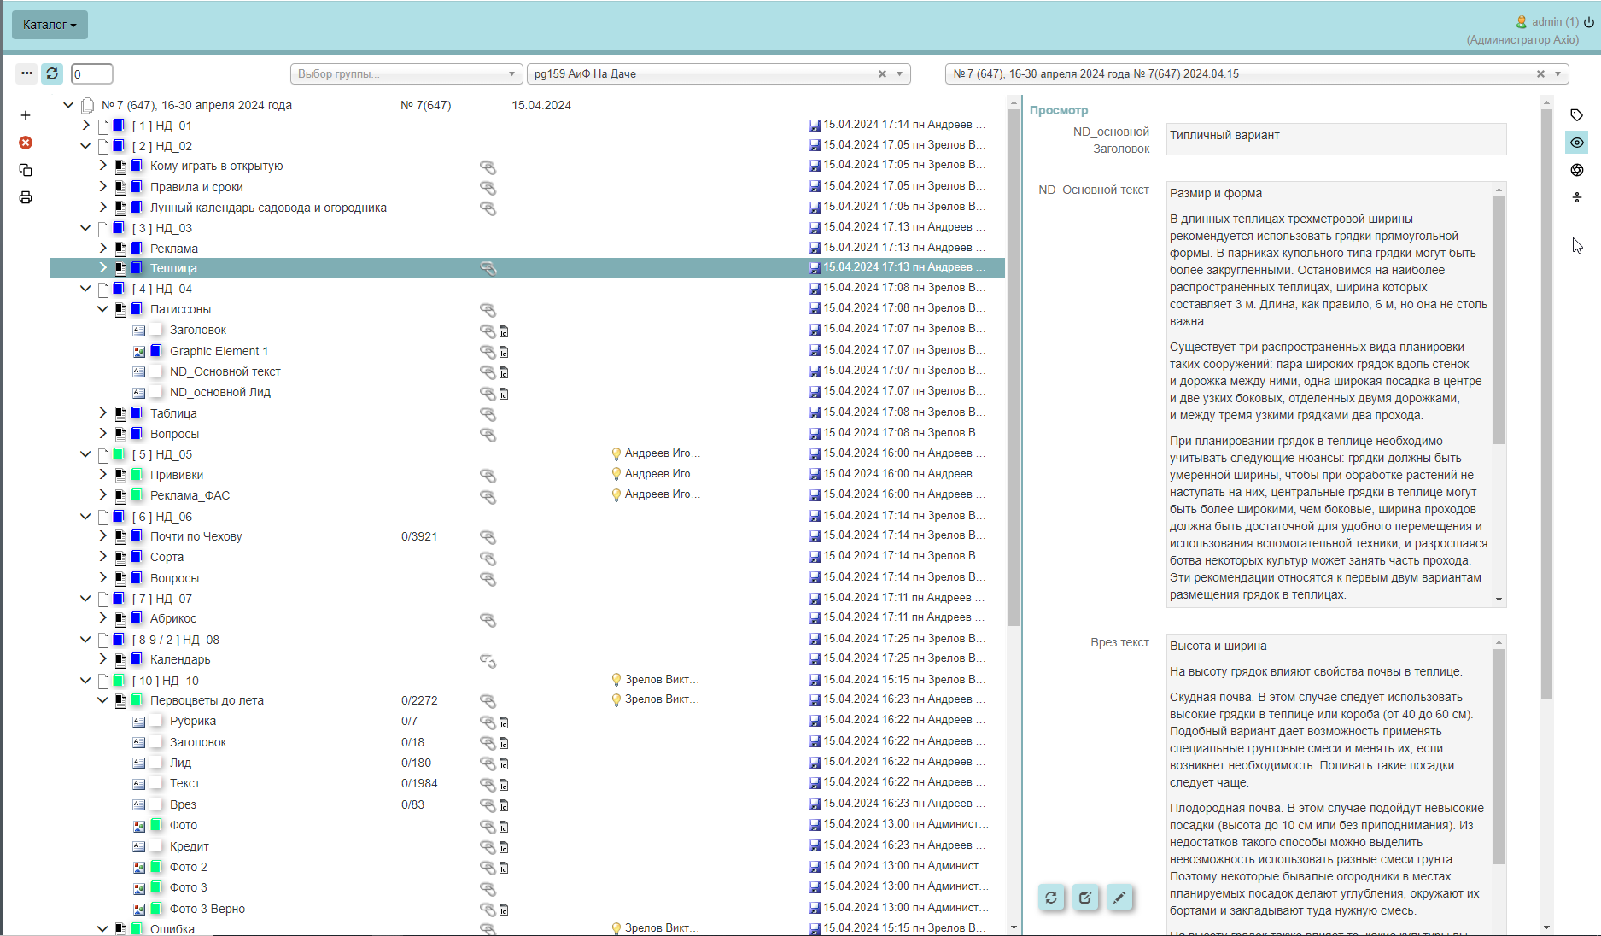Open the three-dots menu button
Image resolution: width=1601 pixels, height=936 pixels.
coord(26,74)
